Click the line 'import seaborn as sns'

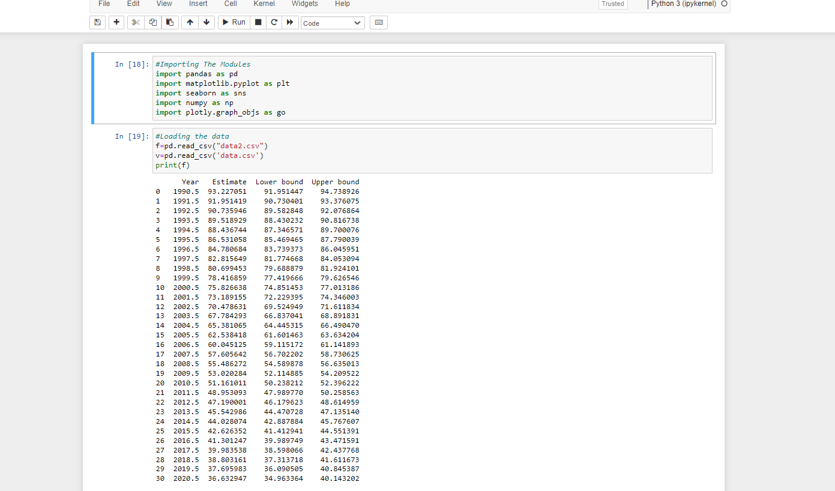[x=201, y=93]
